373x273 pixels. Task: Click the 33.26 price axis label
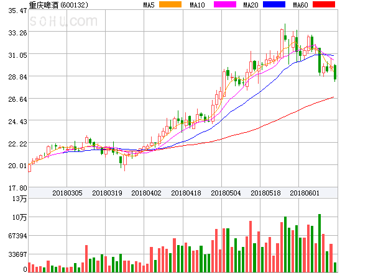[17, 33]
